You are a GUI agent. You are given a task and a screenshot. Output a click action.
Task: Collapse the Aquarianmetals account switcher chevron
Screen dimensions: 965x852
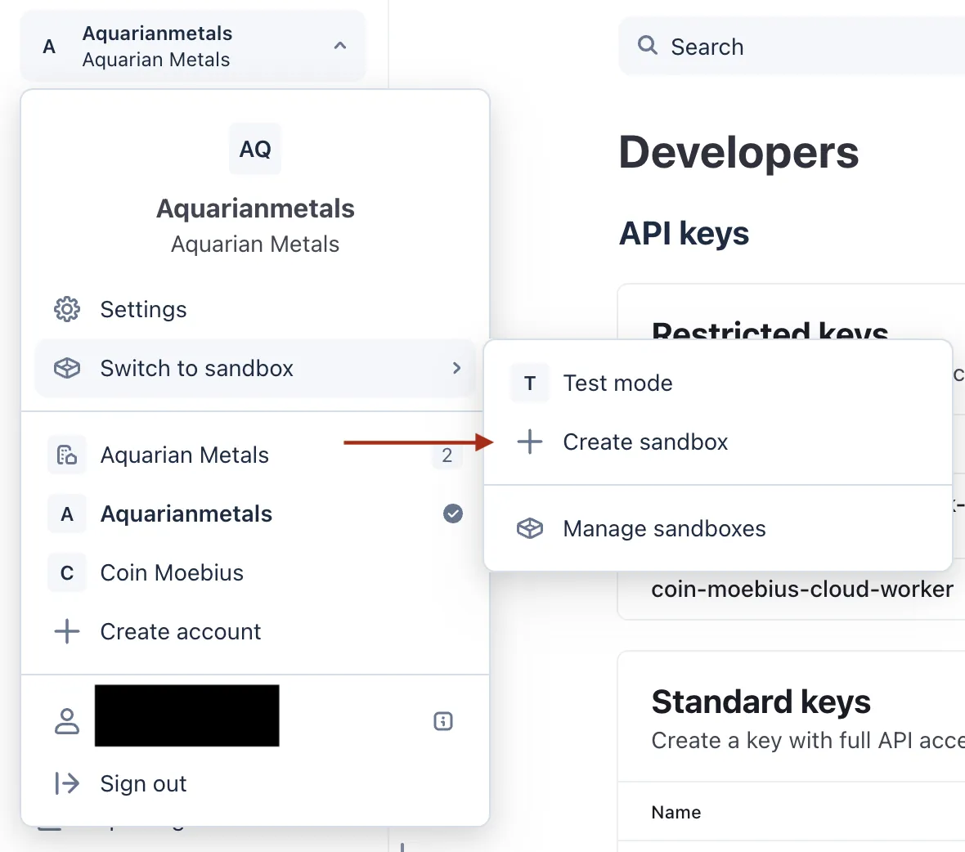click(x=339, y=46)
